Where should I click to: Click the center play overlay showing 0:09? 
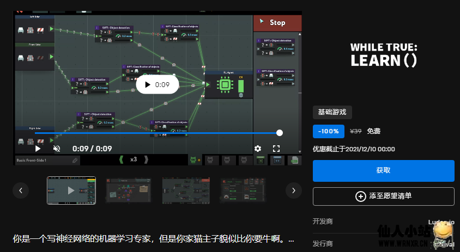point(158,85)
